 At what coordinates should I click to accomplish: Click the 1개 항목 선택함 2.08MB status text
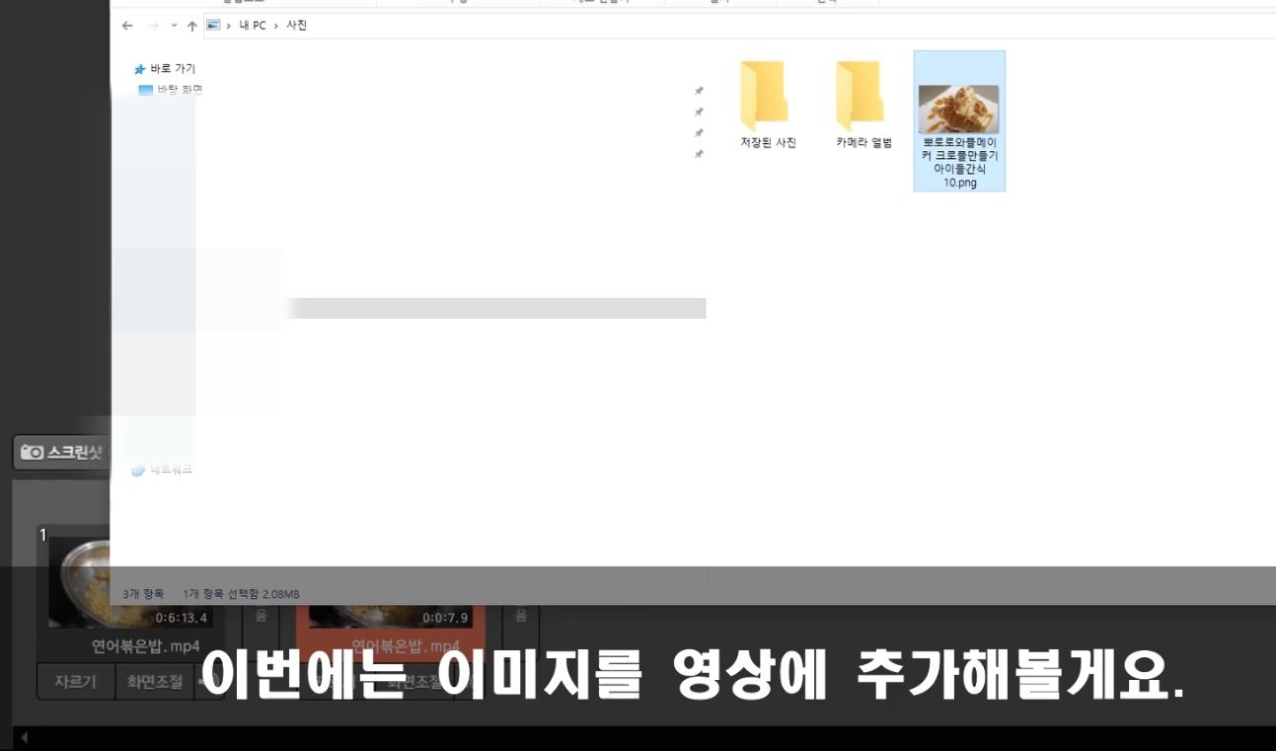point(241,594)
